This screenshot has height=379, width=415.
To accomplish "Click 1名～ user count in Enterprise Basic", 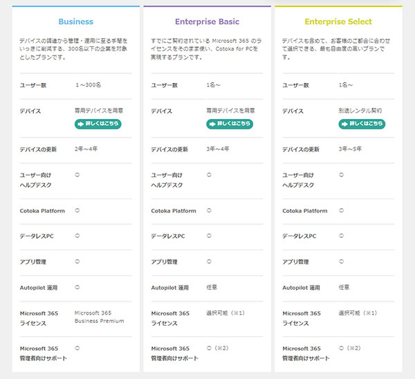I will (213, 85).
